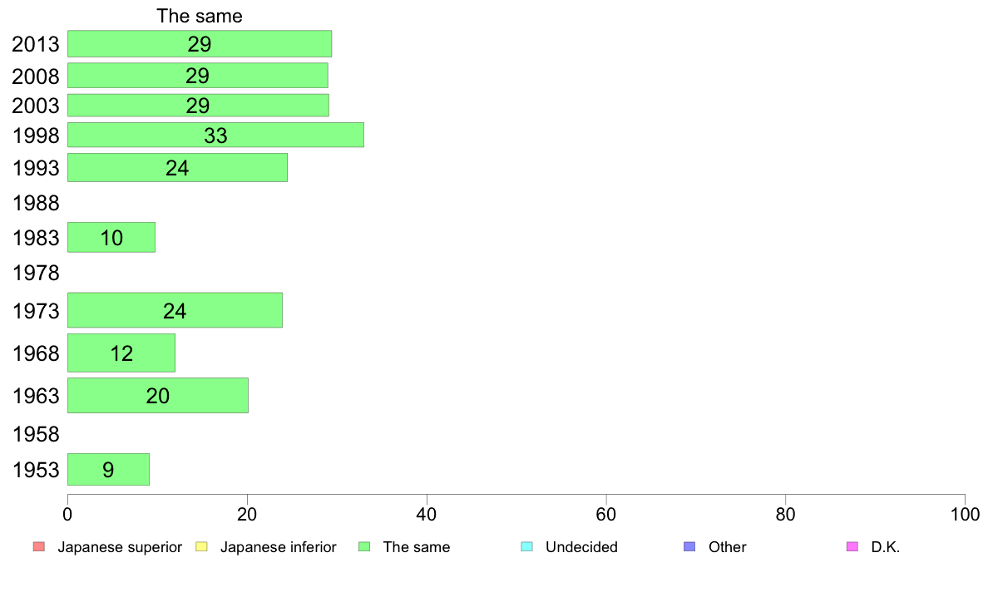The height and width of the screenshot is (612, 988).
Task: Select the 1953 bar showing 9
Action: tap(108, 470)
